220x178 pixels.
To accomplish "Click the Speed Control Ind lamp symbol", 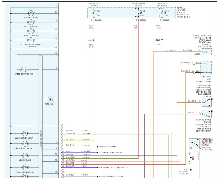I will coord(24,70).
